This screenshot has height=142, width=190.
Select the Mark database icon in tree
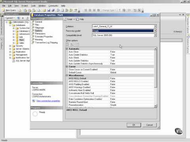click(17, 40)
